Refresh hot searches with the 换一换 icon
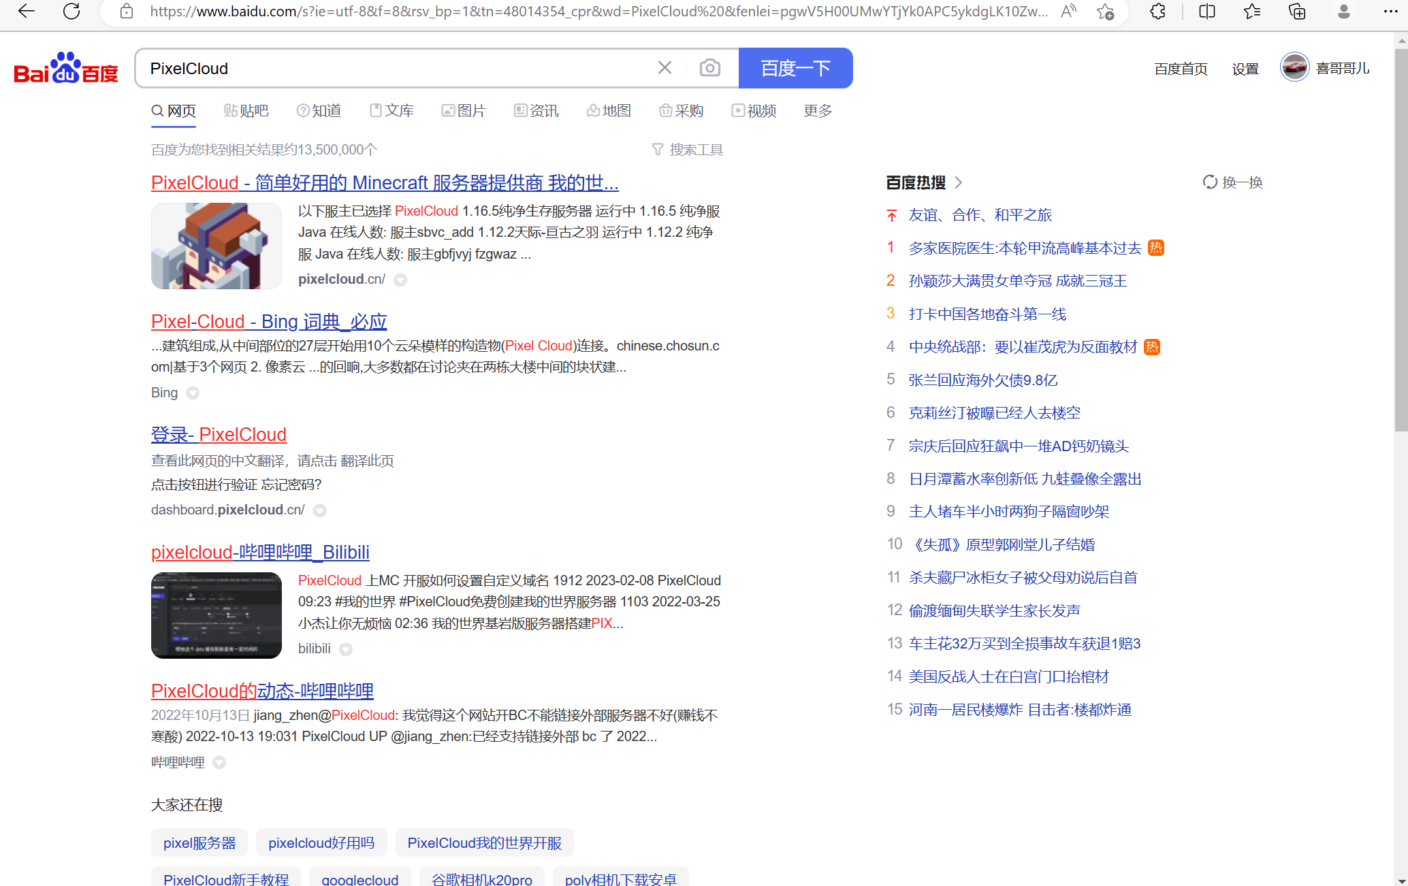Image resolution: width=1408 pixels, height=886 pixels. click(1210, 182)
